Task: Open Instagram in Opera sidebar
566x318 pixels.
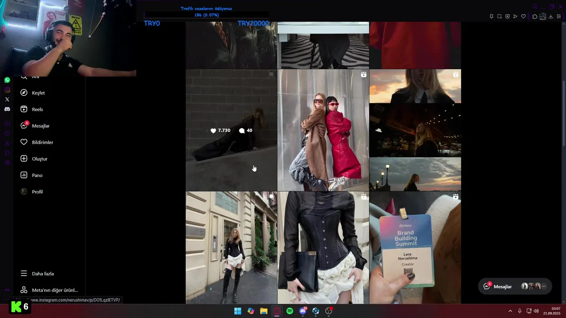Action: click(7, 90)
